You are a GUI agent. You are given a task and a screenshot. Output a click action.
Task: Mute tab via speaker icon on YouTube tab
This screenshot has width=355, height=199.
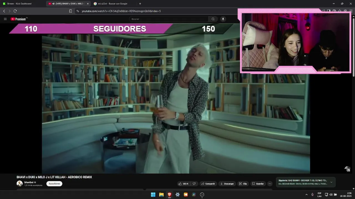(53, 4)
